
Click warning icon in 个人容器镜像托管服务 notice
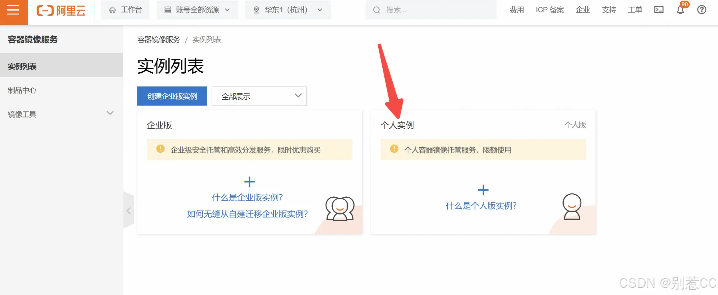click(x=394, y=149)
